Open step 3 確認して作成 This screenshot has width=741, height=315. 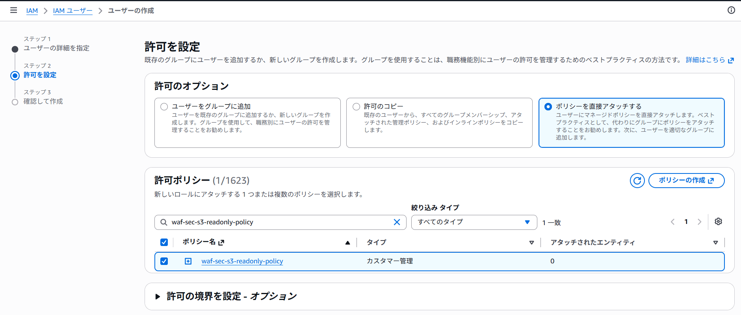pyautogui.click(x=43, y=101)
